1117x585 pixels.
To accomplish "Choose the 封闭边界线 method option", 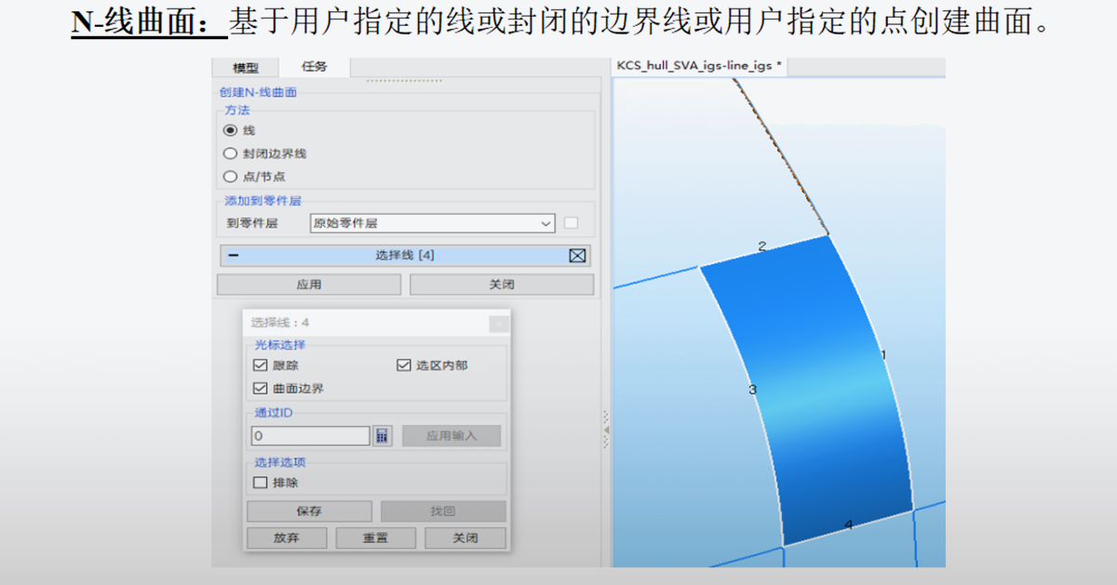I will click(x=230, y=153).
